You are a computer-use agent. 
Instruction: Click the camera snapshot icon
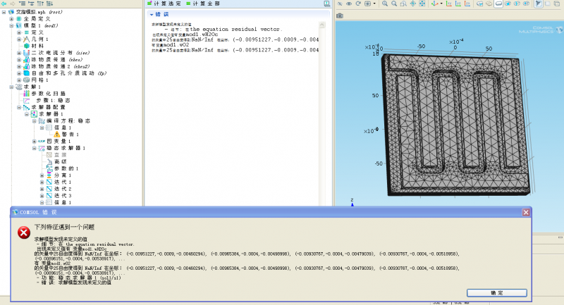click(x=340, y=15)
